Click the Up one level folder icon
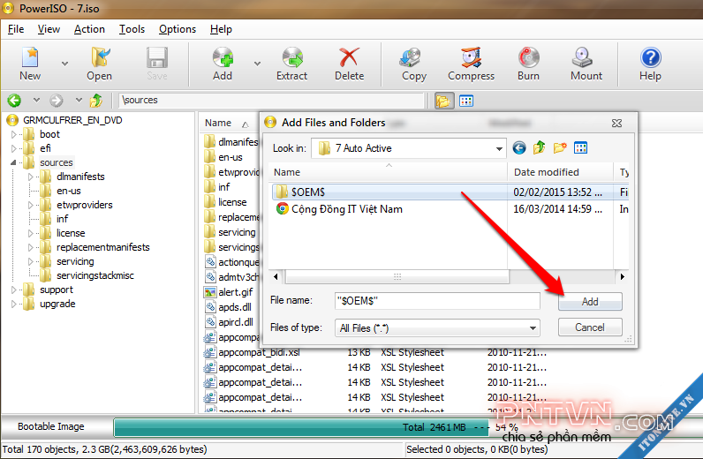Image resolution: width=703 pixels, height=459 pixels. 96,101
